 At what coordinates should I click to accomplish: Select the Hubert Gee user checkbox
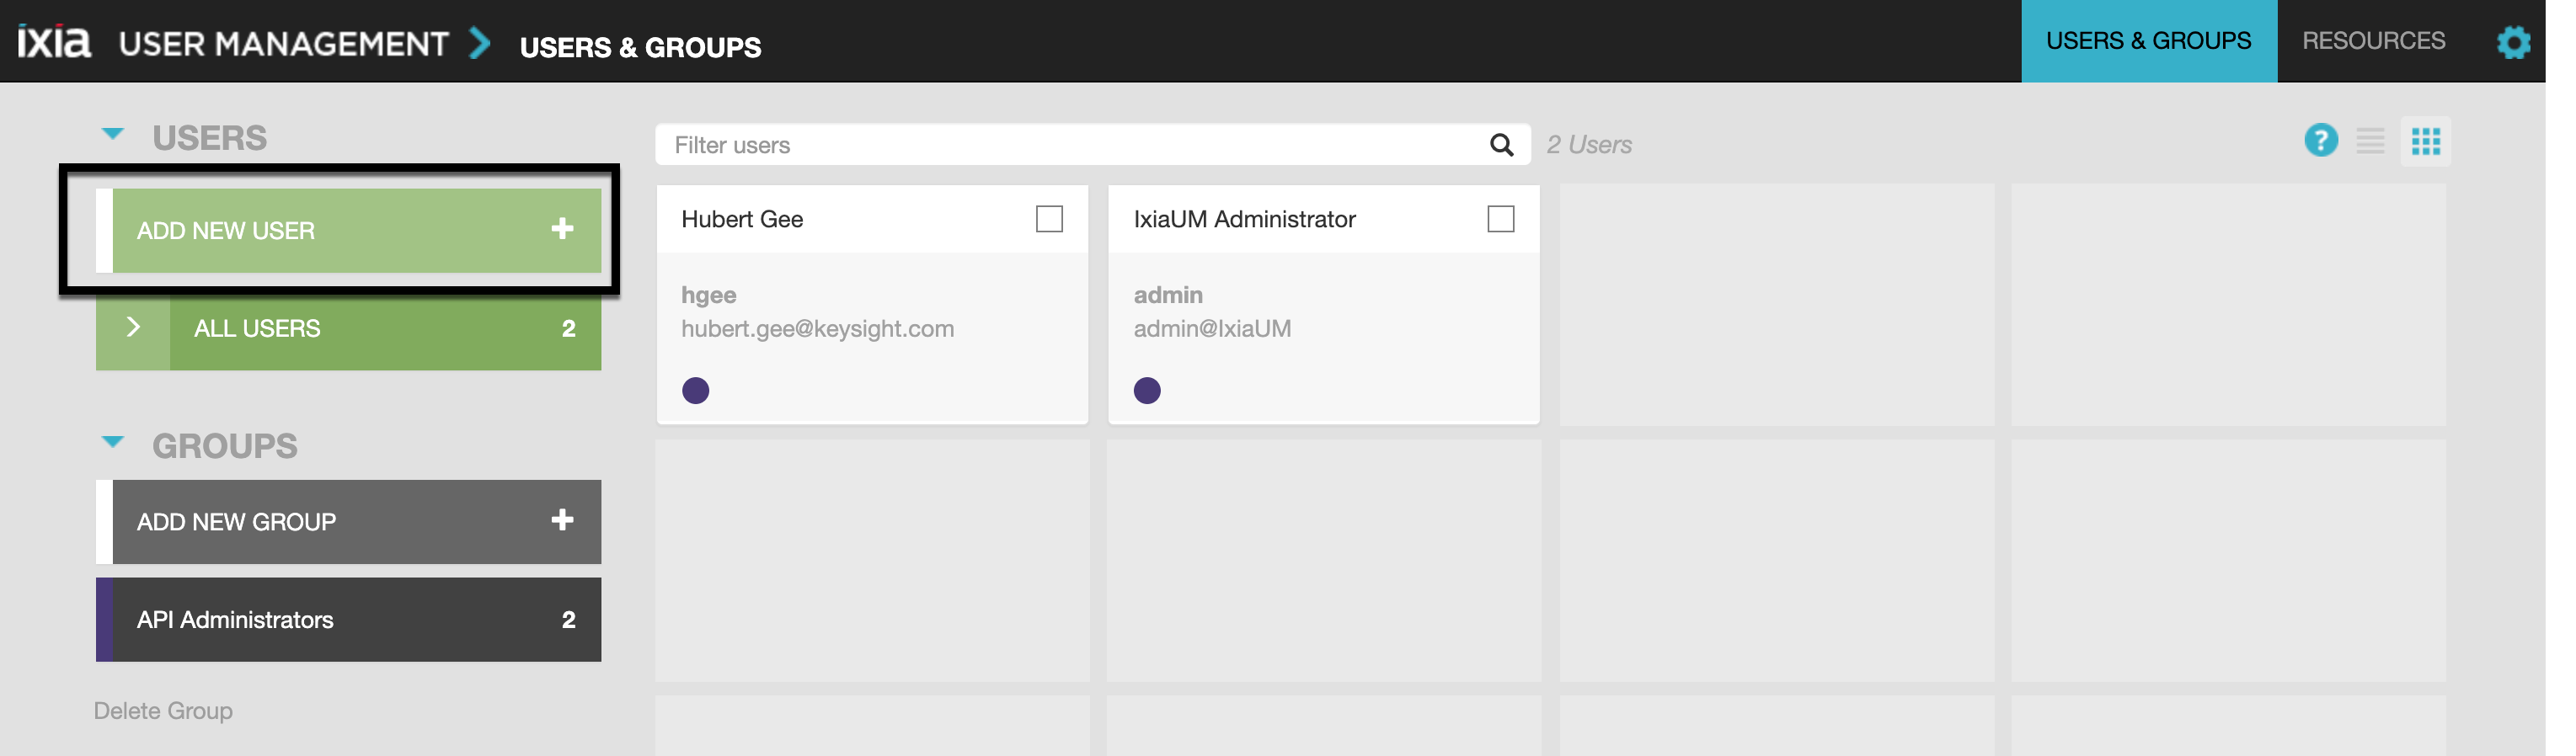point(1049,219)
